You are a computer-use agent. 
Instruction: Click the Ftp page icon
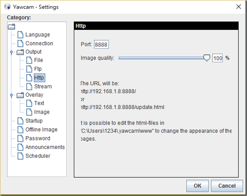pyautogui.click(x=29, y=69)
